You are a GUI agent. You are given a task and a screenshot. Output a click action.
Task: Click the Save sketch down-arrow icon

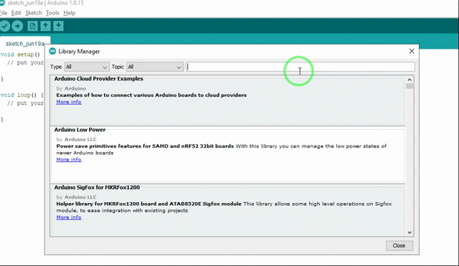point(58,26)
